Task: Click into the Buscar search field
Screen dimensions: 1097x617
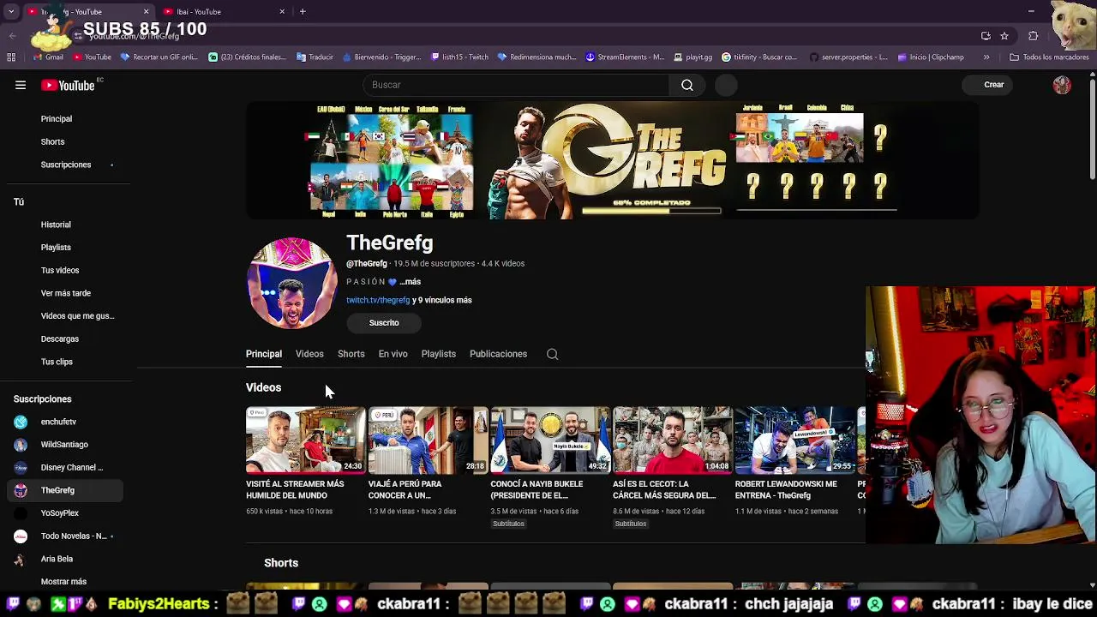Action: pos(517,85)
